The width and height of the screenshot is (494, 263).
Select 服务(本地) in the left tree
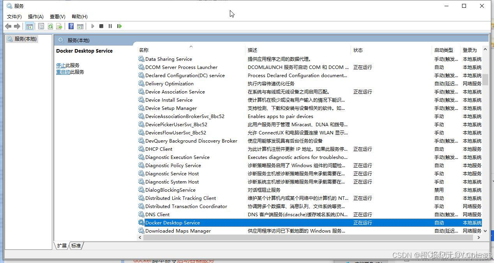coord(26,39)
